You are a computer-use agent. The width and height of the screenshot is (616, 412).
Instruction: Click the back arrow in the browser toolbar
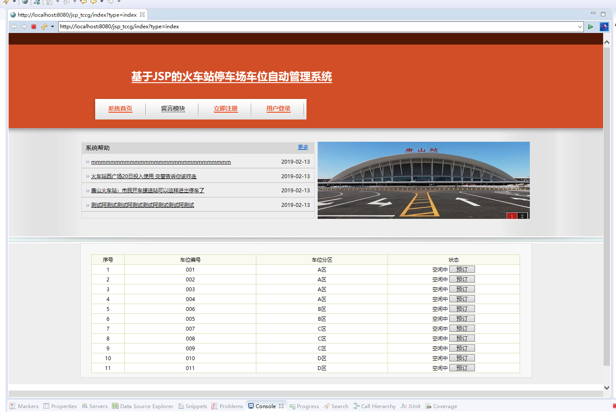[x=14, y=27]
